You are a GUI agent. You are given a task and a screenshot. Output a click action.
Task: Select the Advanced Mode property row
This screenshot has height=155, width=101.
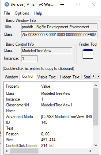48,117
